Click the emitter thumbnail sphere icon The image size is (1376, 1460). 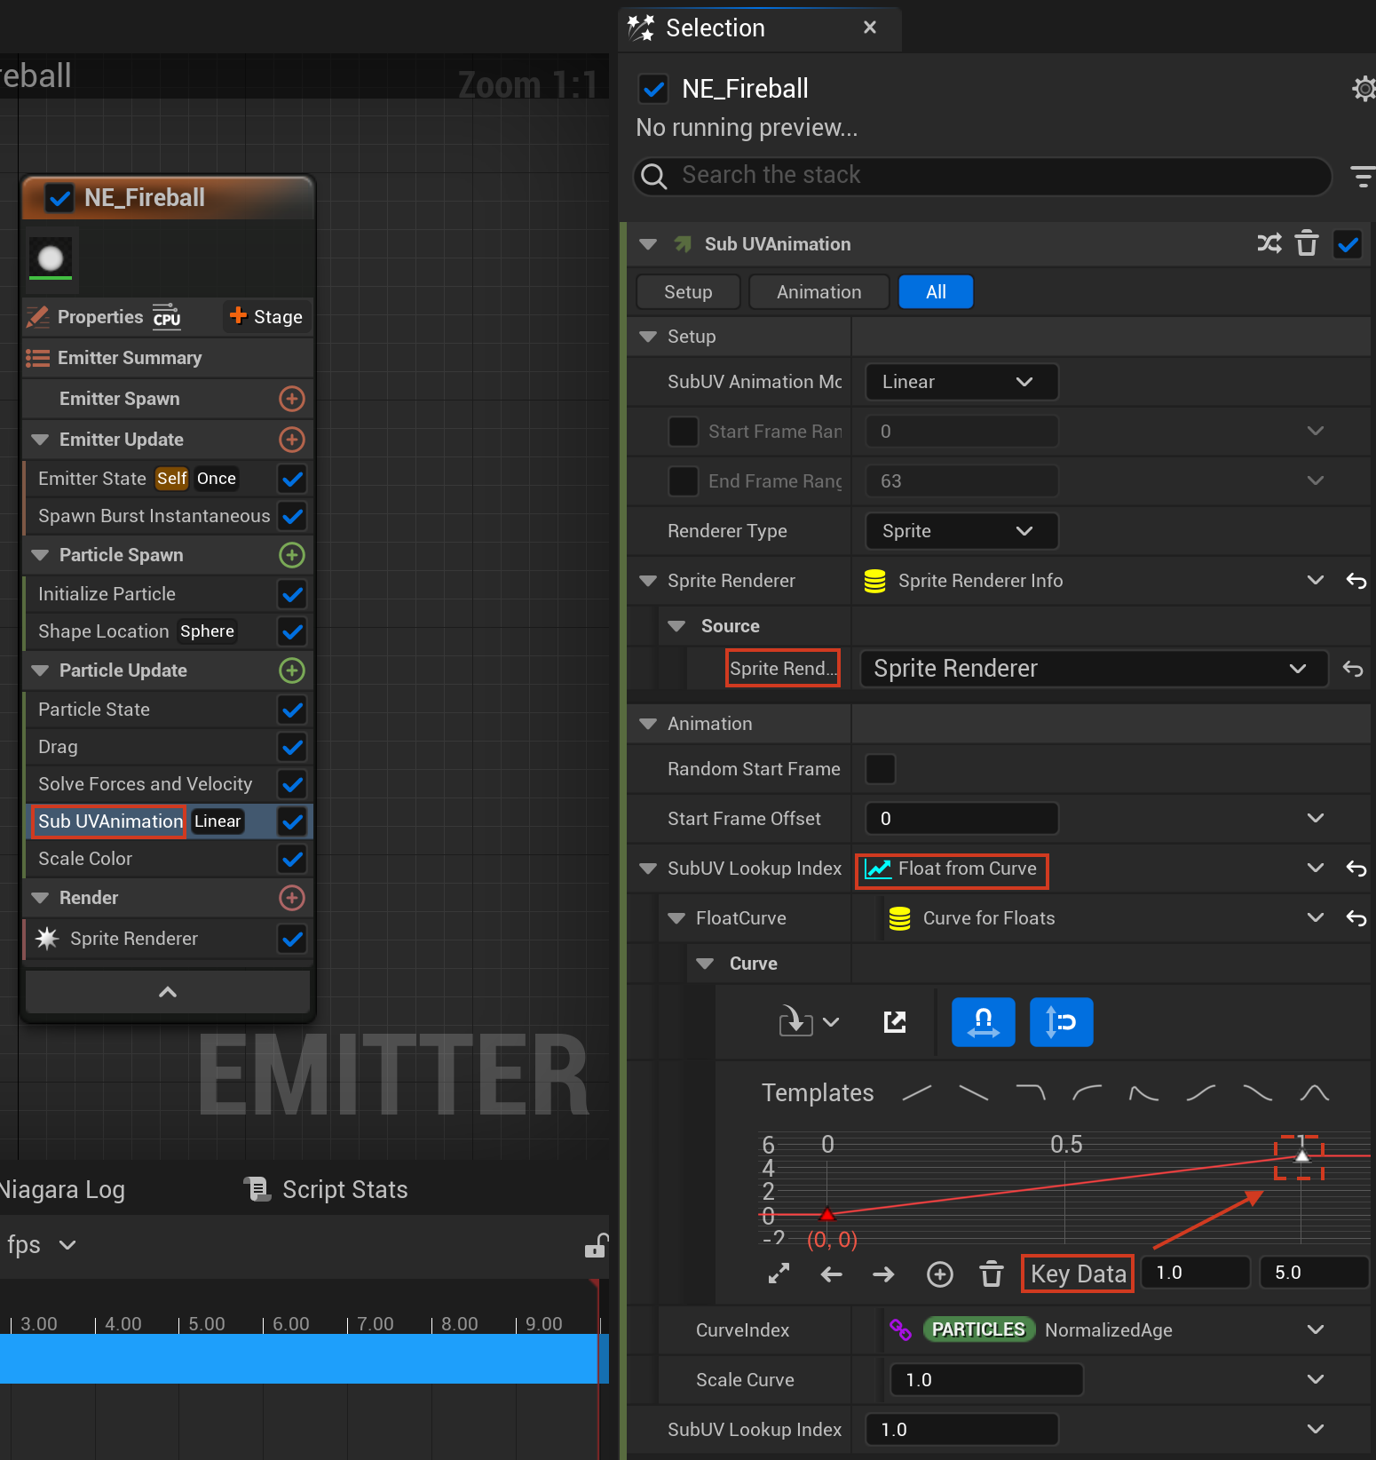51,258
